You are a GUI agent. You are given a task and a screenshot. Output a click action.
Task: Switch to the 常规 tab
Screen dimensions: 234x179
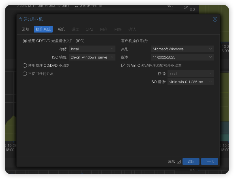point(25,29)
